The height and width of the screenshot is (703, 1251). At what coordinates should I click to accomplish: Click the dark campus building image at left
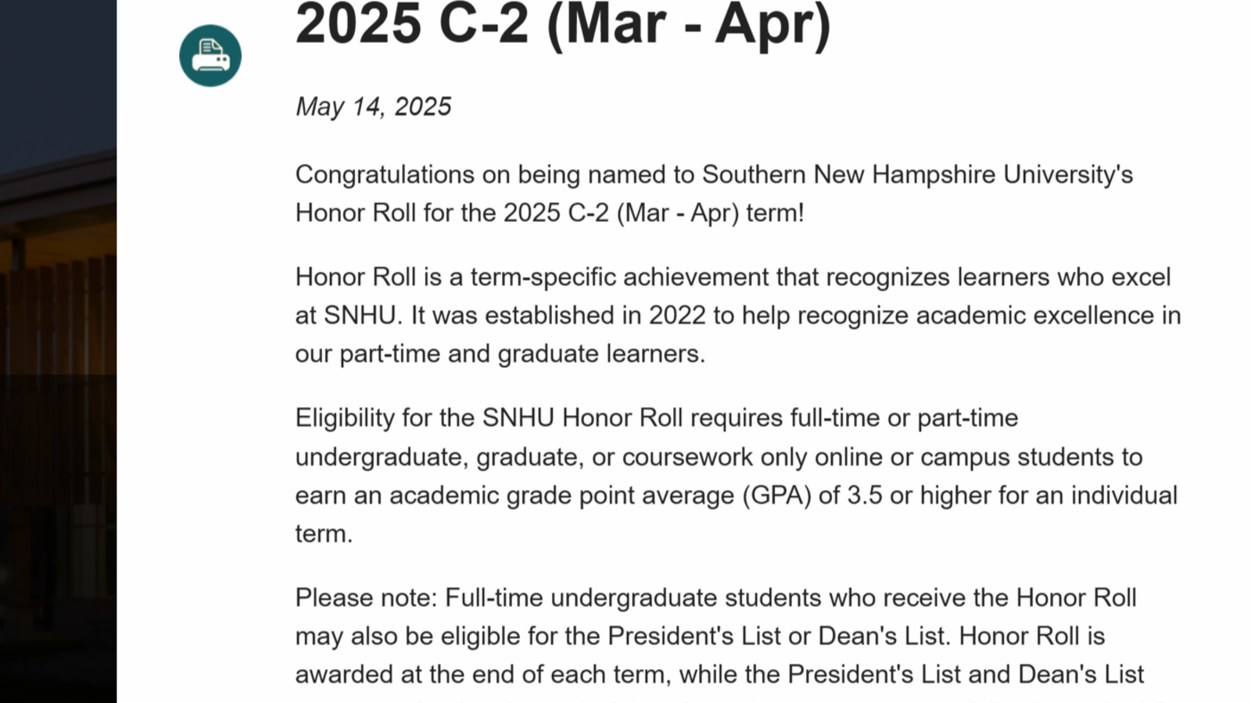pos(58,351)
